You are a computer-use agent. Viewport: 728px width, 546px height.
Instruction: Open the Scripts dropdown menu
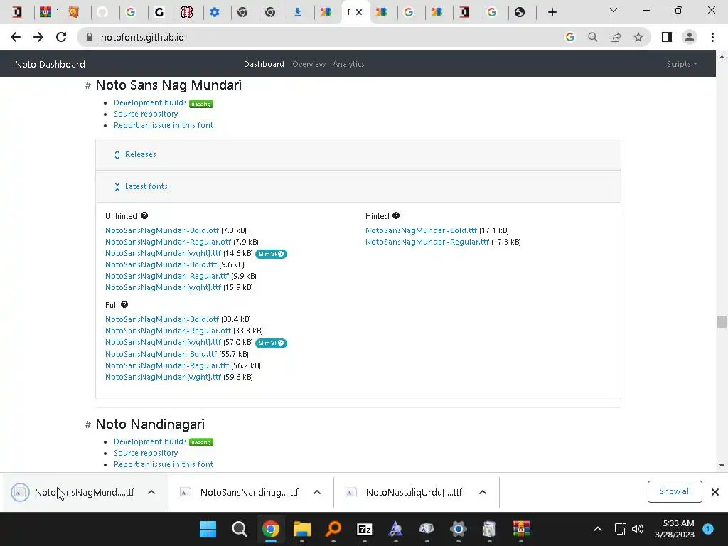click(x=682, y=64)
